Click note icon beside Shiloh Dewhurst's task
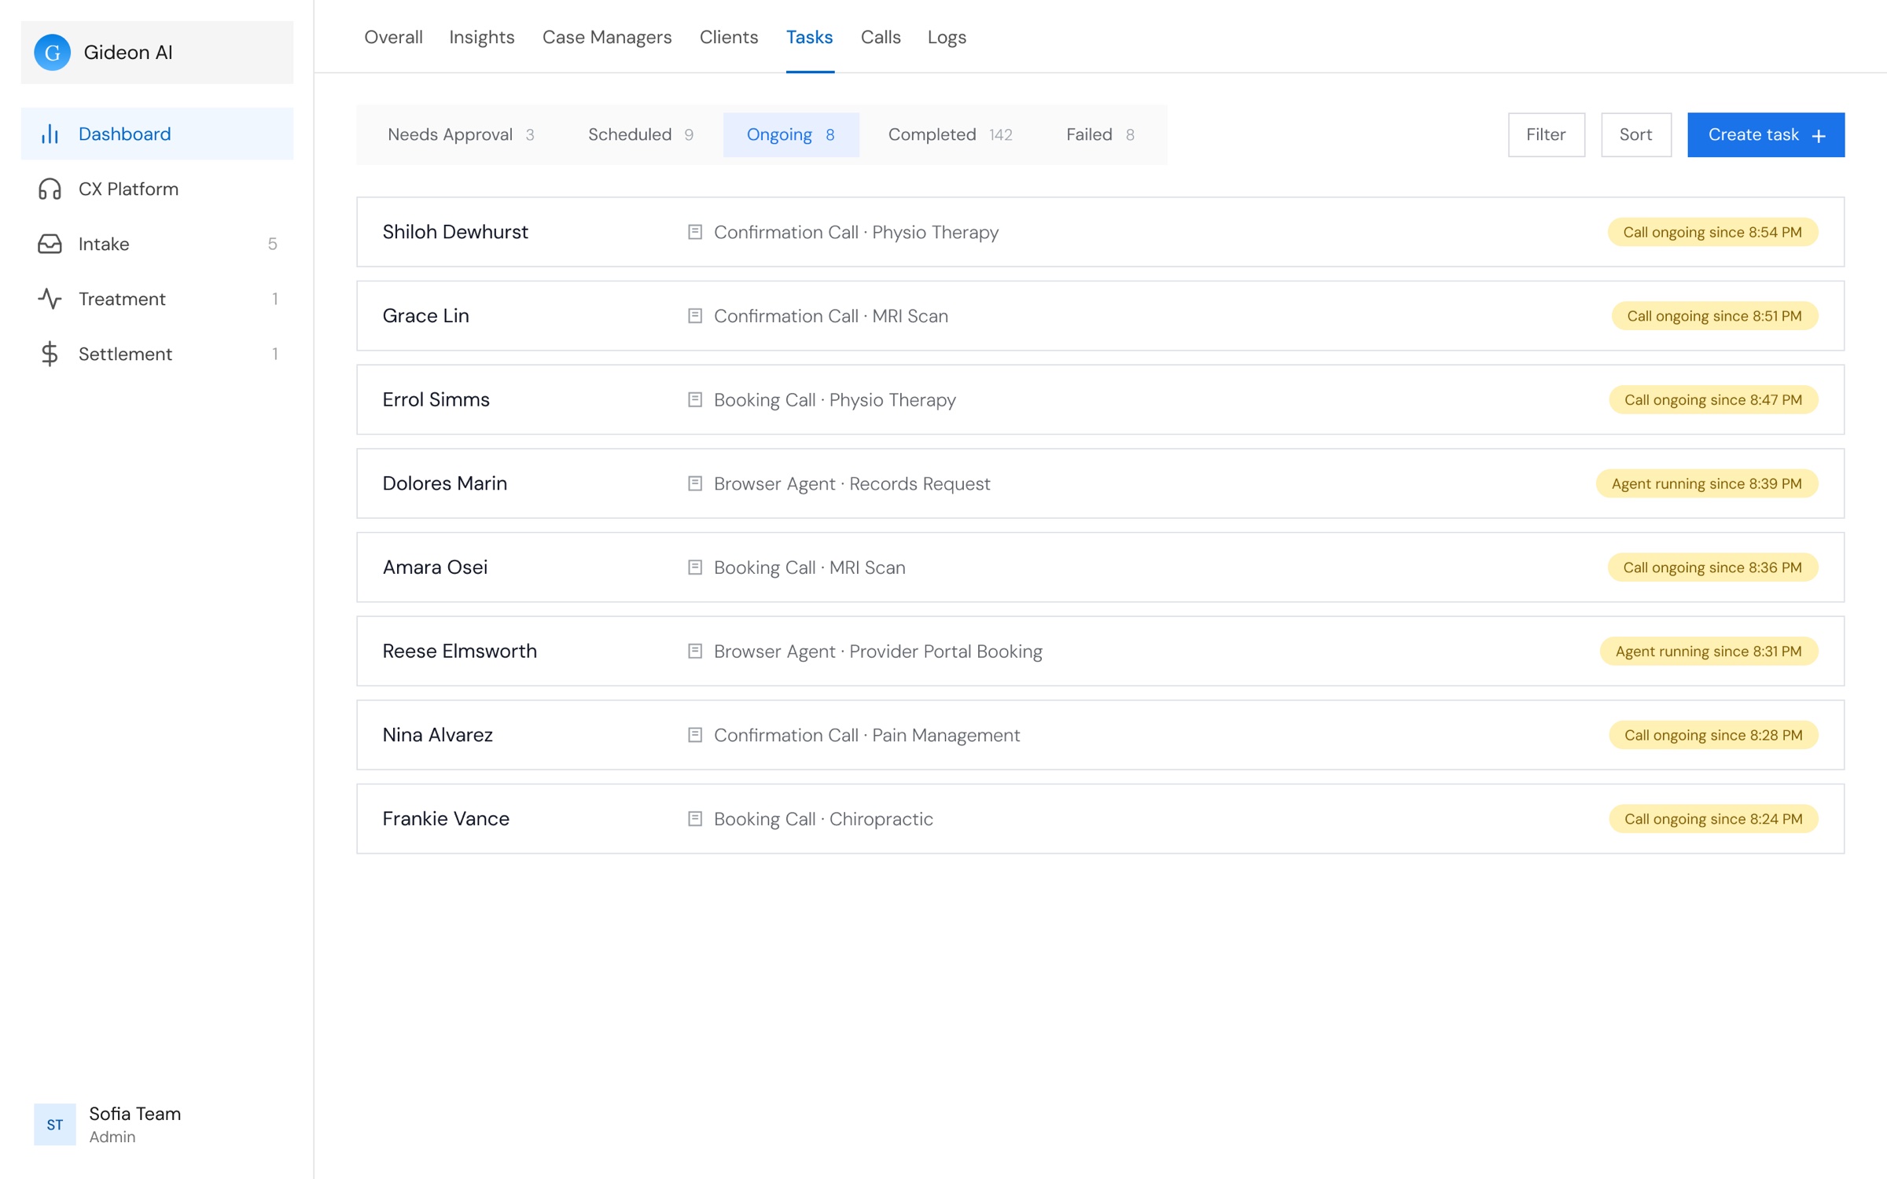The height and width of the screenshot is (1179, 1887). click(695, 232)
